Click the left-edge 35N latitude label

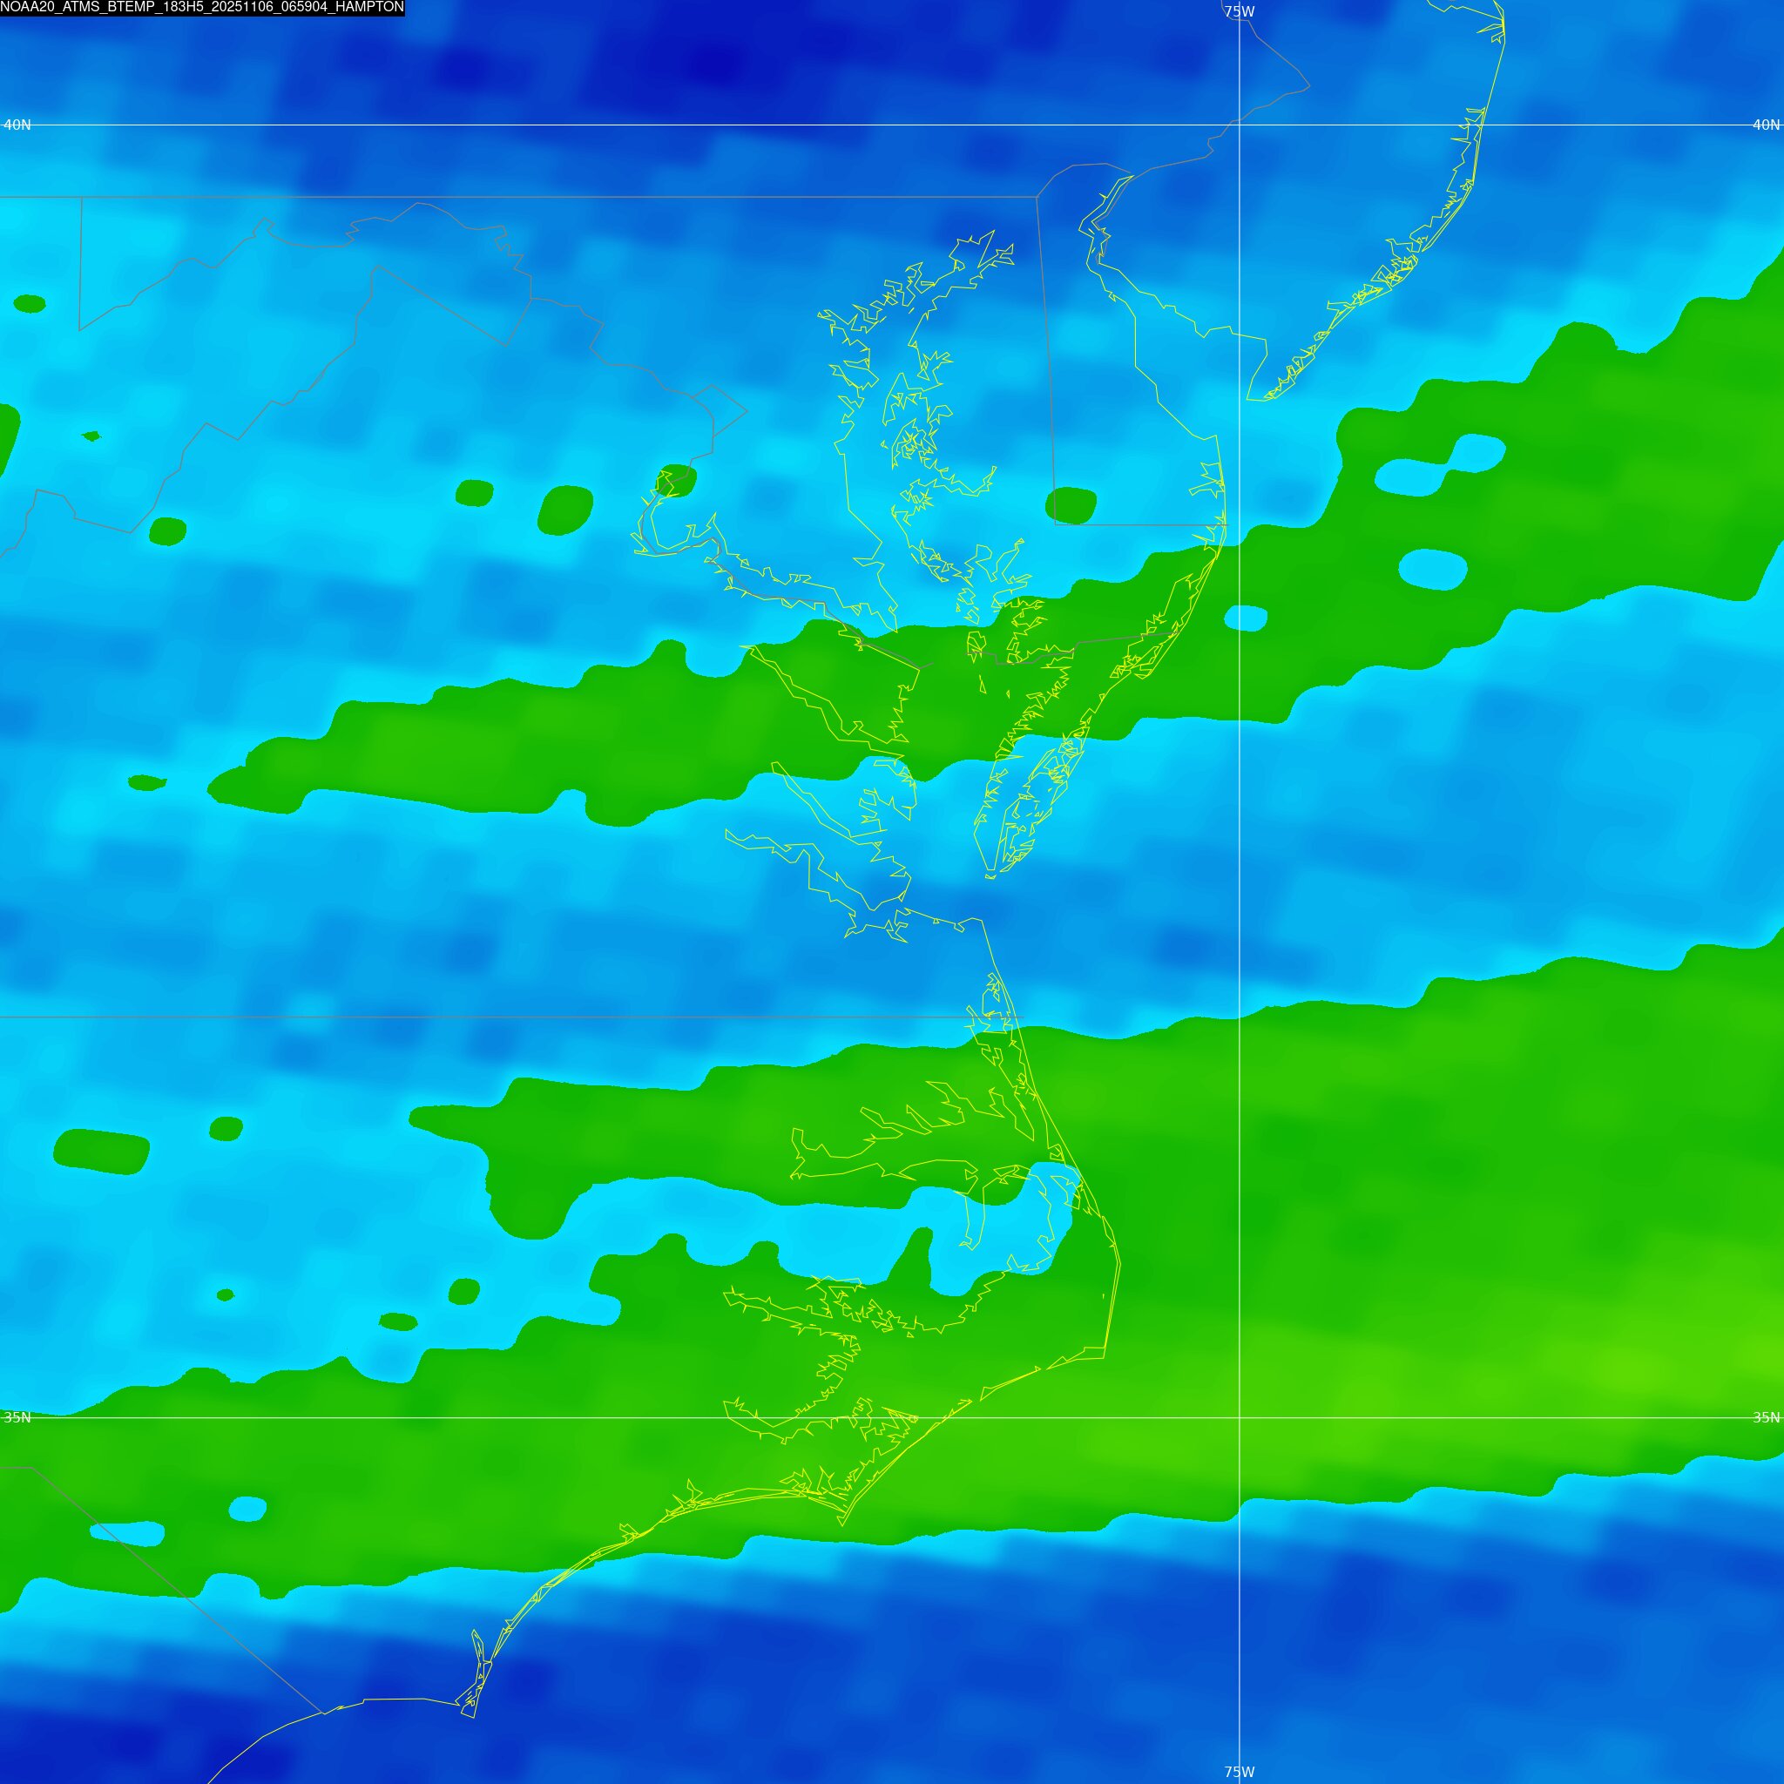tap(17, 1417)
